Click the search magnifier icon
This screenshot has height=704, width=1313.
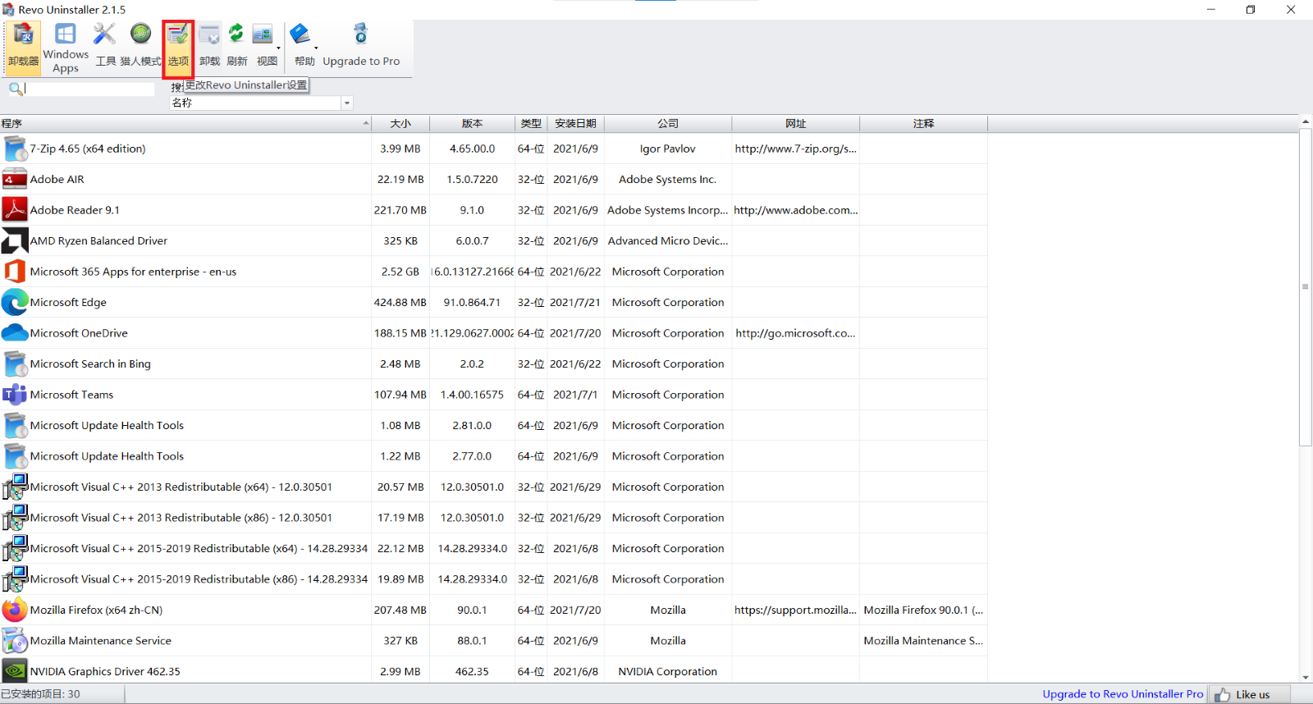(x=16, y=89)
